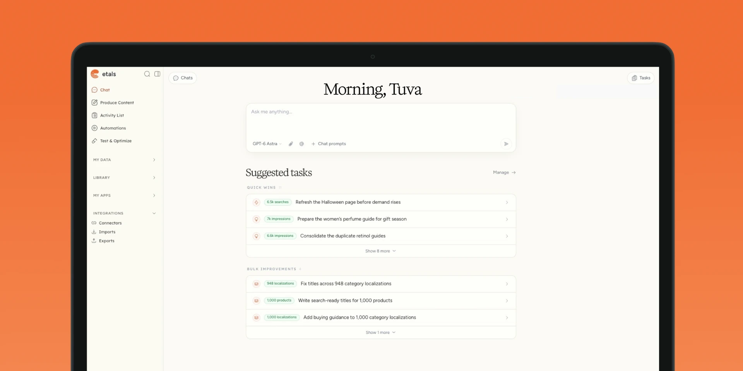This screenshot has height=371, width=743.
Task: Open the women's perfume guide task
Action: [381, 219]
